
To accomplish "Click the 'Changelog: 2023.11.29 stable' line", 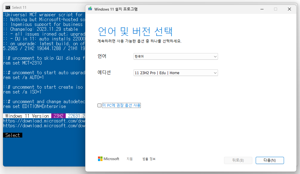I will [44, 29].
